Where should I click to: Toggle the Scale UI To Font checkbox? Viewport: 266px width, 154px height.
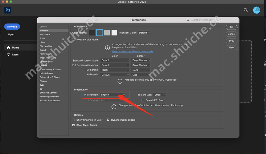click(x=143, y=100)
